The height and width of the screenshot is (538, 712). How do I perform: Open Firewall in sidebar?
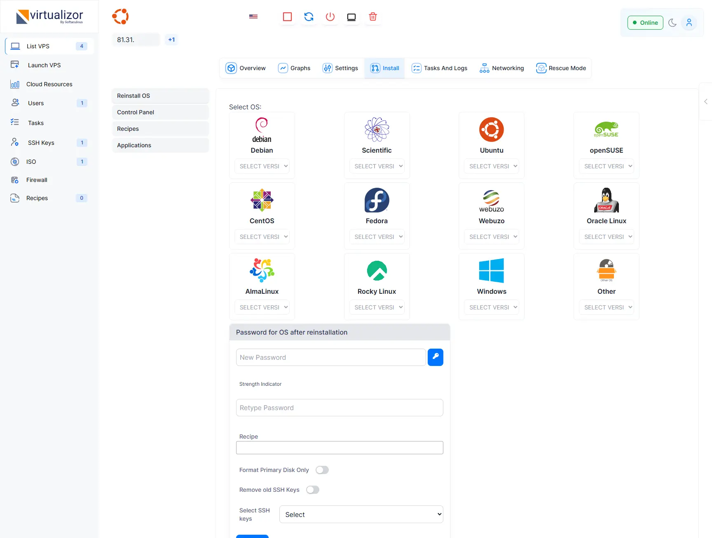coord(49,180)
